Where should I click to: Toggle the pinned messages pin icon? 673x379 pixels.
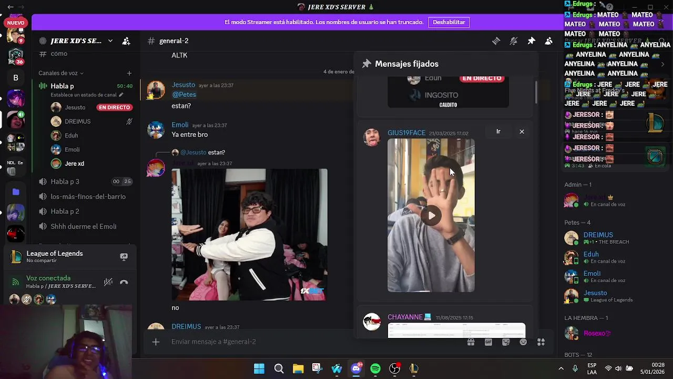coord(531,41)
